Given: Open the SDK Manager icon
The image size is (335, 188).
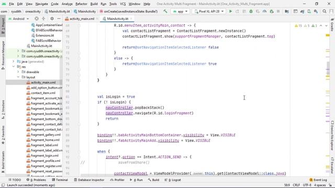Looking at the screenshot, I should (316, 11).
